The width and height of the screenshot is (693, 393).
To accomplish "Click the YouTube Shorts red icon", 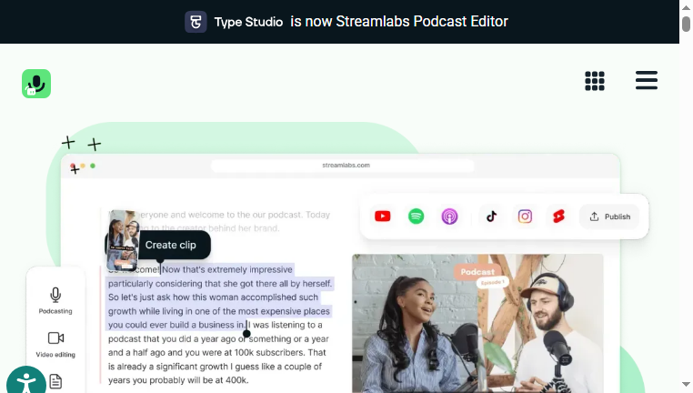I will 558,217.
